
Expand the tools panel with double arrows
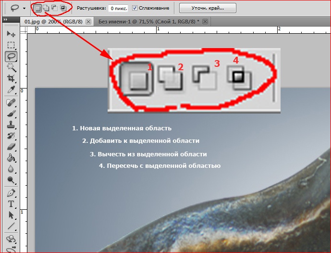tap(5, 20)
